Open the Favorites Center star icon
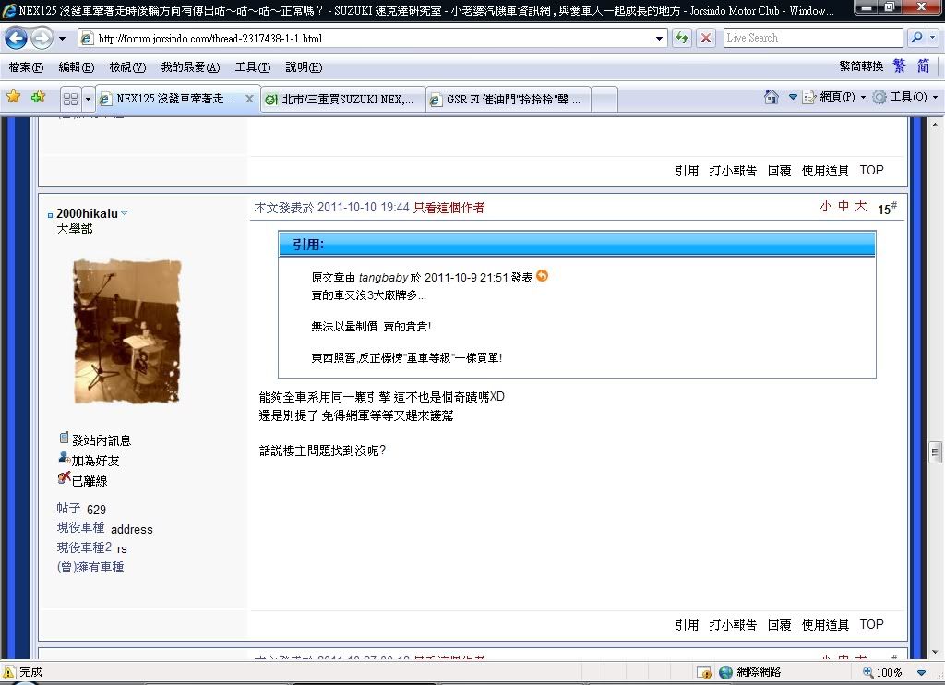The image size is (945, 685). [13, 97]
